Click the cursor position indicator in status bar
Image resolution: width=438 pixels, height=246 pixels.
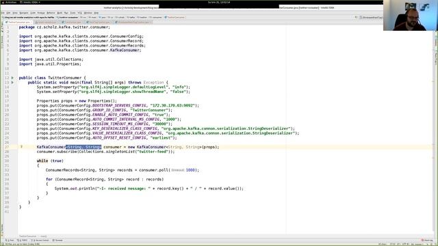pos(393,244)
